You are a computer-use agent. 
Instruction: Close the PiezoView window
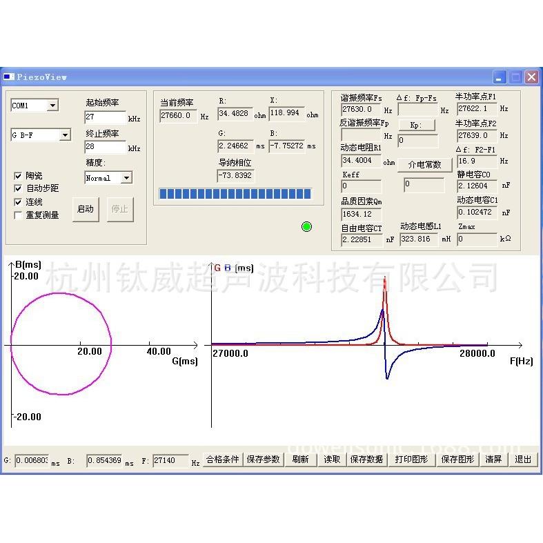(531, 77)
